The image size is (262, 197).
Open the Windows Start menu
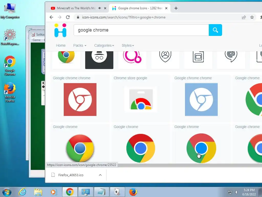7,192
